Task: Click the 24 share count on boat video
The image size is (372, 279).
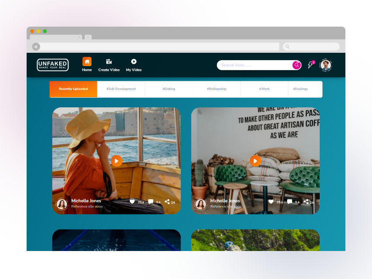Action: click(173, 202)
